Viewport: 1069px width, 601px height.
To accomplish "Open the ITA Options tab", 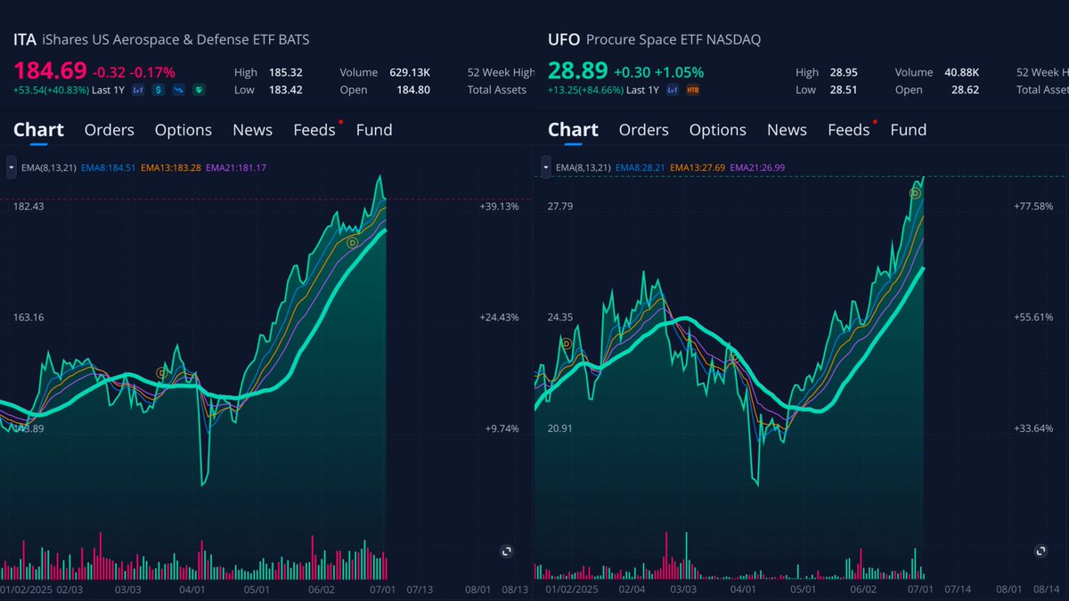I will click(184, 130).
